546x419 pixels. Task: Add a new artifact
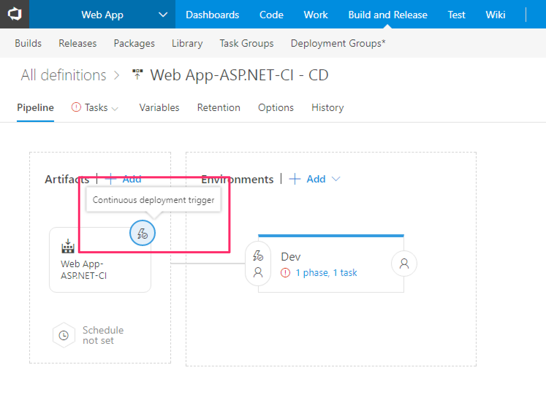click(x=123, y=179)
